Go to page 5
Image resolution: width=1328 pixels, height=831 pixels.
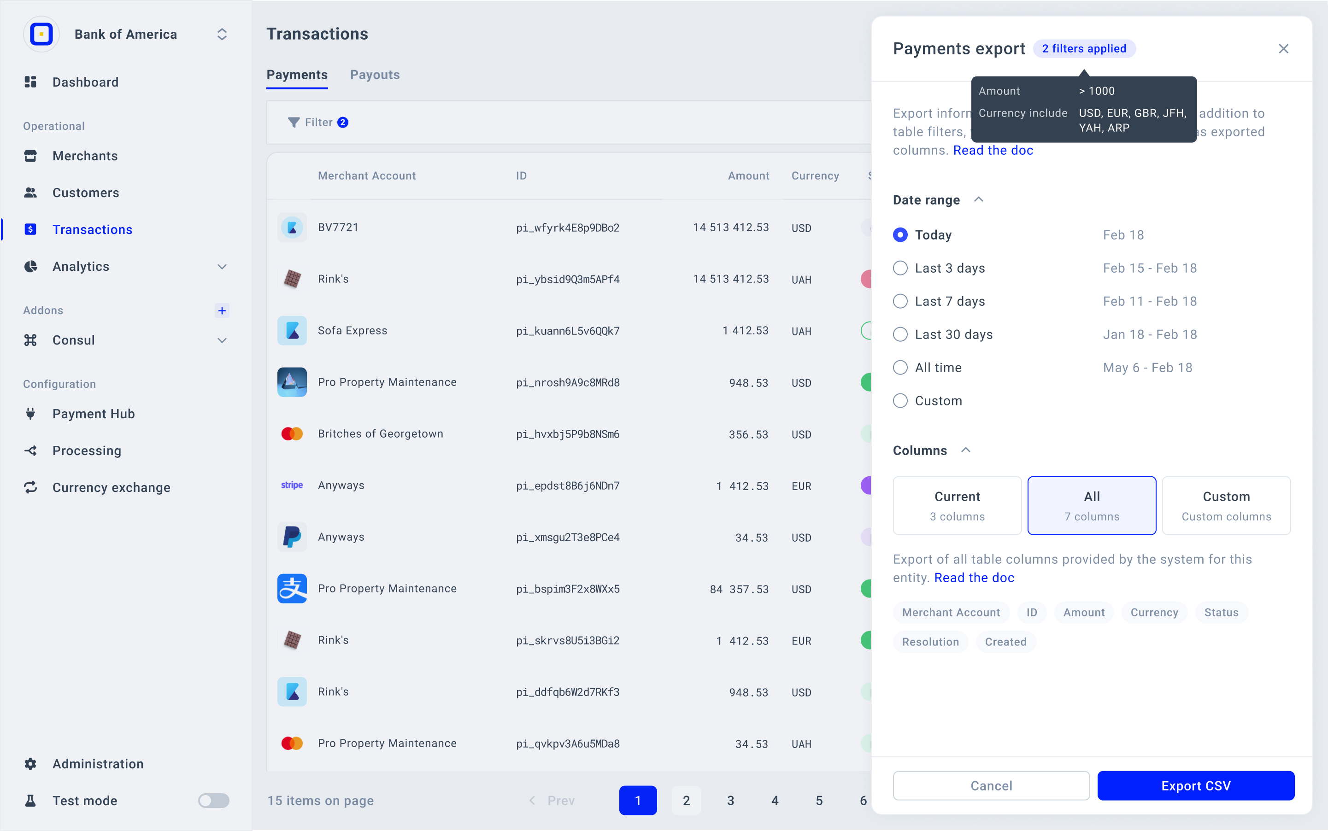pyautogui.click(x=819, y=801)
